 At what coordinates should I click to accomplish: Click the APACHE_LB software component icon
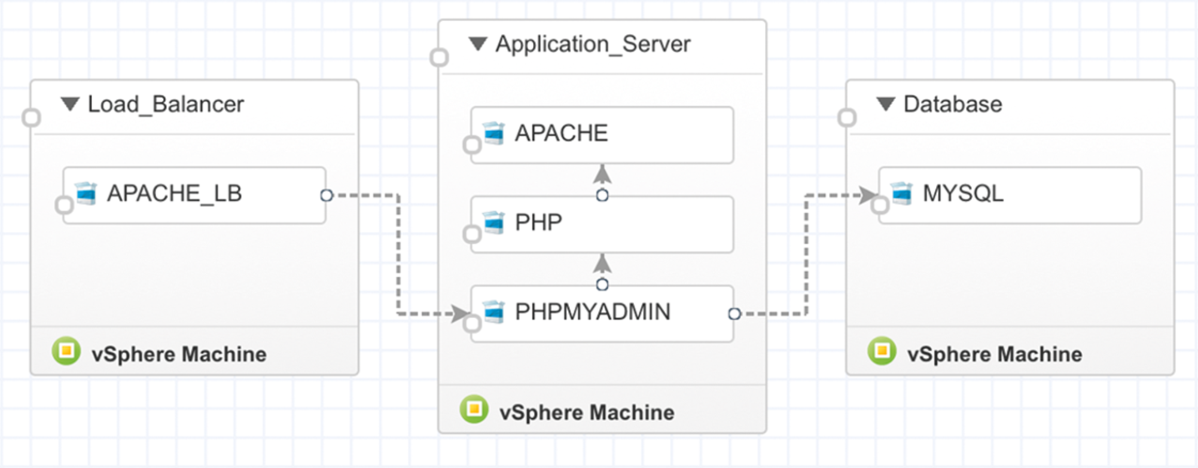point(86,194)
